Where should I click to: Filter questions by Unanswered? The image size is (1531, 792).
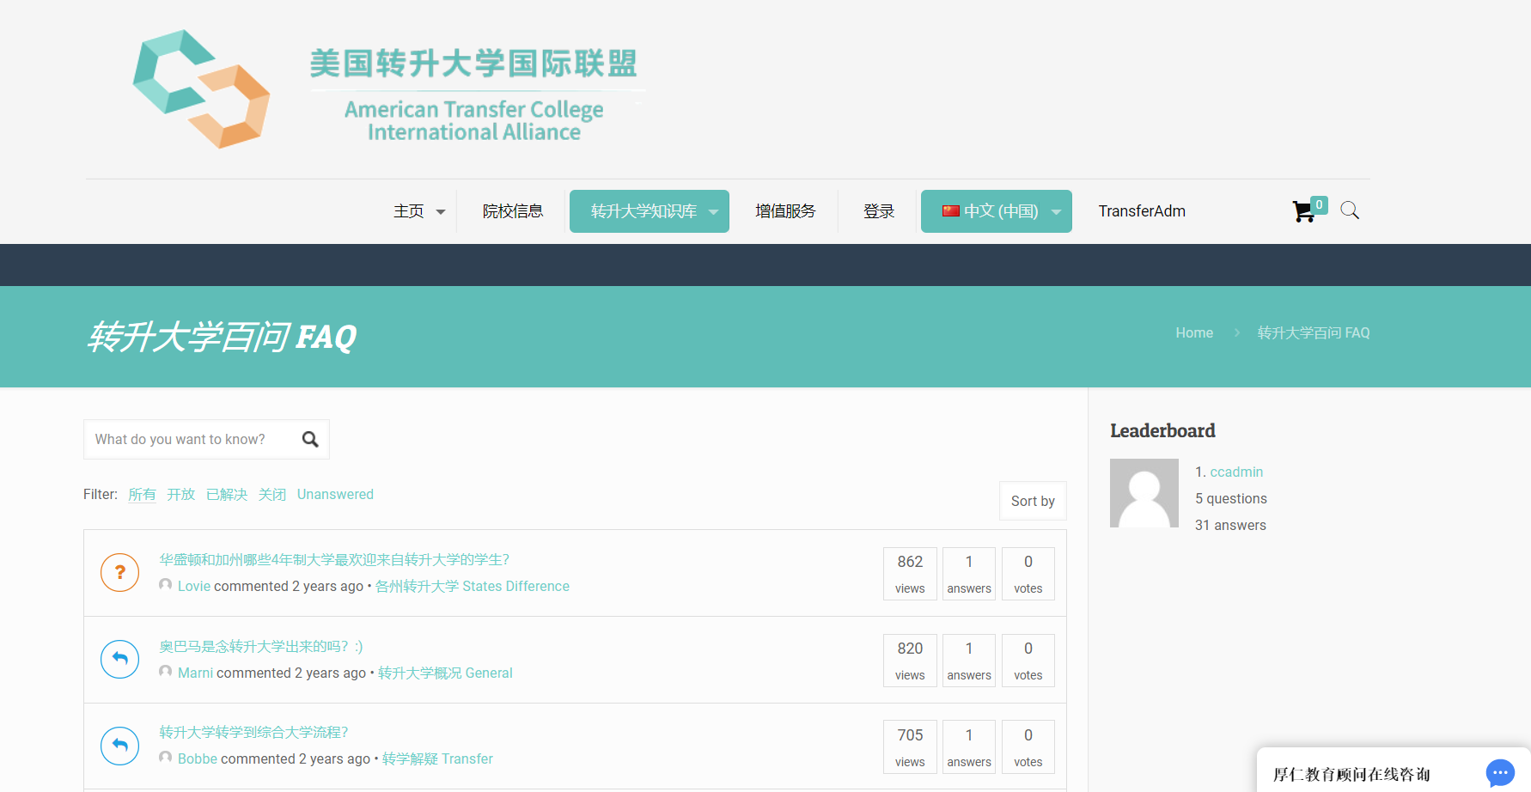[x=335, y=495]
